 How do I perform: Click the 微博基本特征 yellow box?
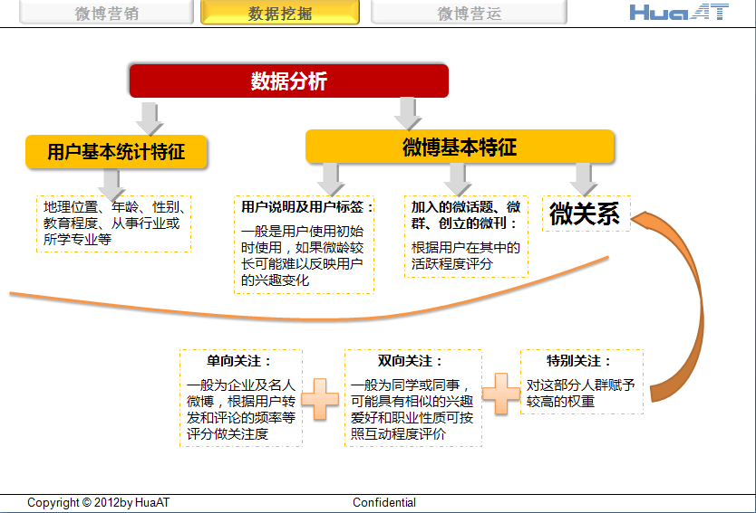(460, 147)
